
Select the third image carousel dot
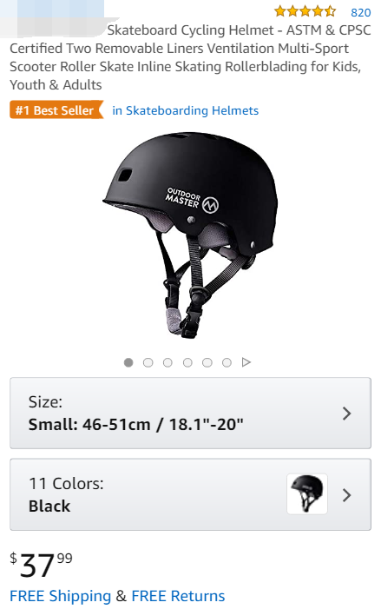[x=168, y=362]
